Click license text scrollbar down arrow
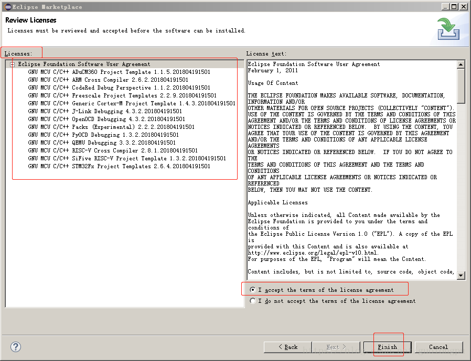This screenshot has height=361, width=471. tap(461, 275)
